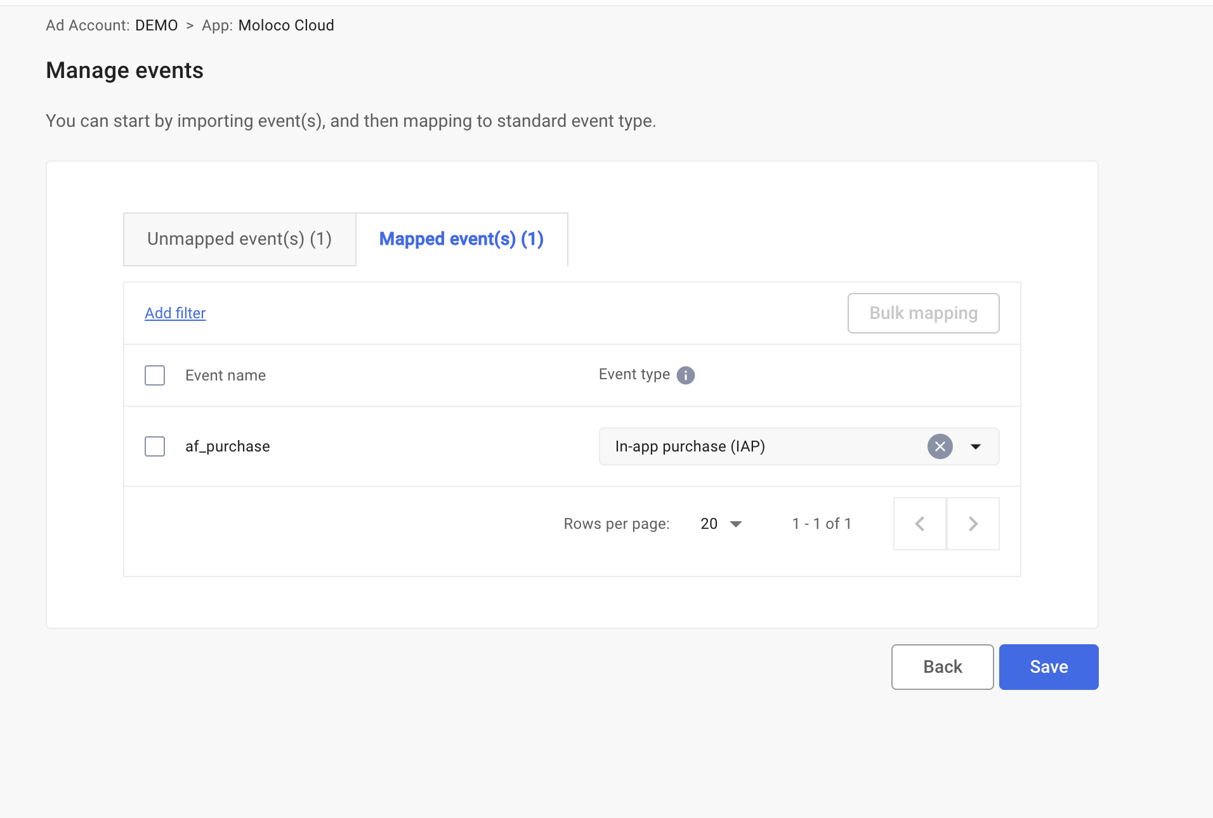Clear the In-app purchase selection with X
This screenshot has height=818, width=1213.
click(x=940, y=446)
